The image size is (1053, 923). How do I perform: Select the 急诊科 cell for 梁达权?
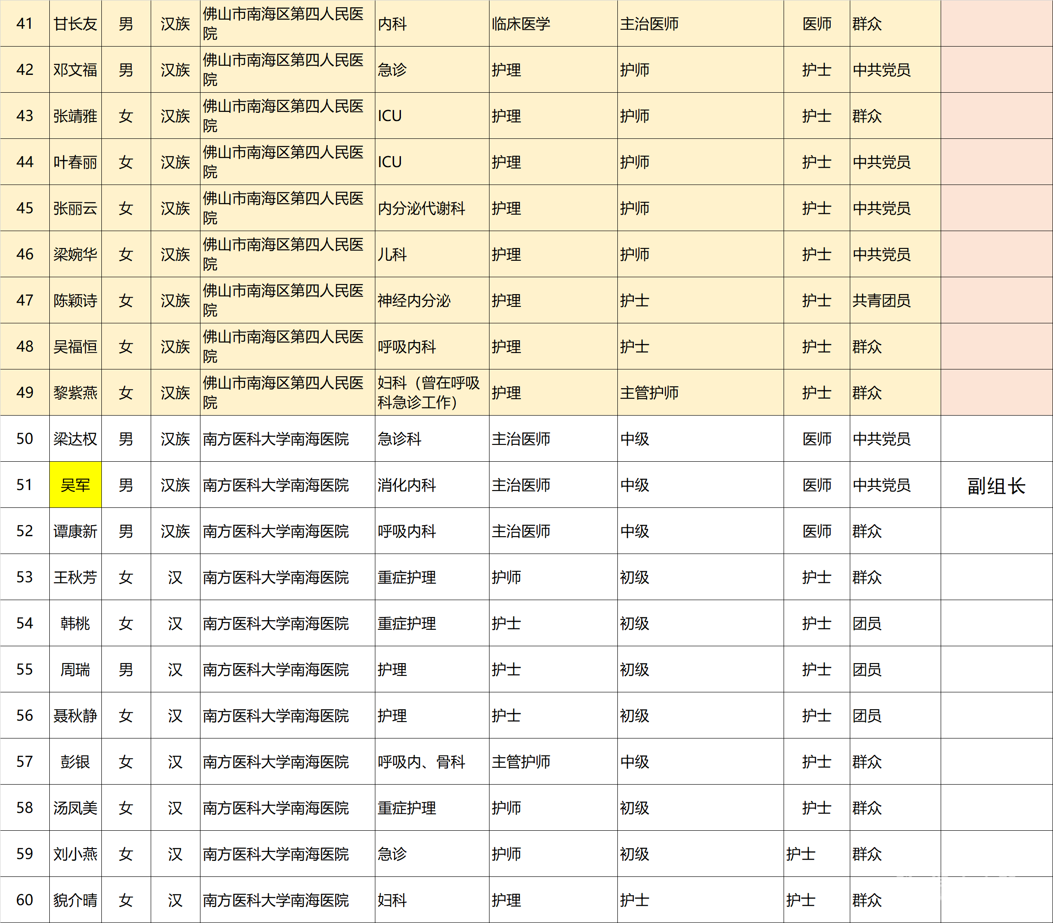pos(432,439)
